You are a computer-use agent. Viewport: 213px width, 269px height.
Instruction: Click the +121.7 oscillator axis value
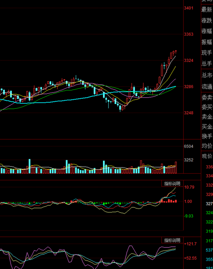pyautogui.click(x=190, y=244)
